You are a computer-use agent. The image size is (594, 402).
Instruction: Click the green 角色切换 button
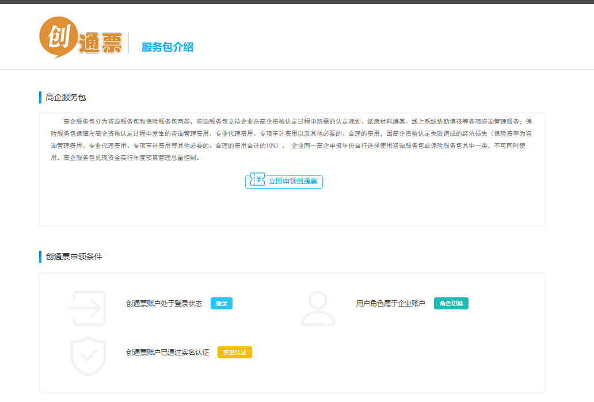click(x=451, y=304)
